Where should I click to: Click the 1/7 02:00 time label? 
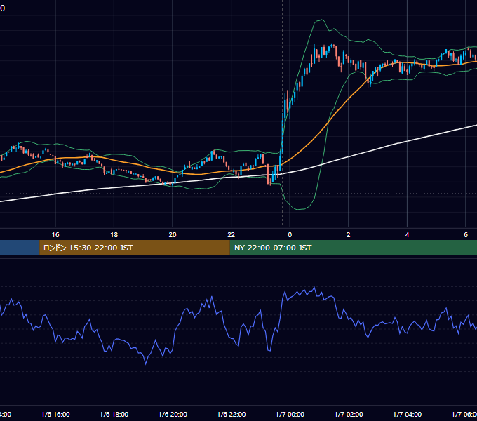[349, 414]
